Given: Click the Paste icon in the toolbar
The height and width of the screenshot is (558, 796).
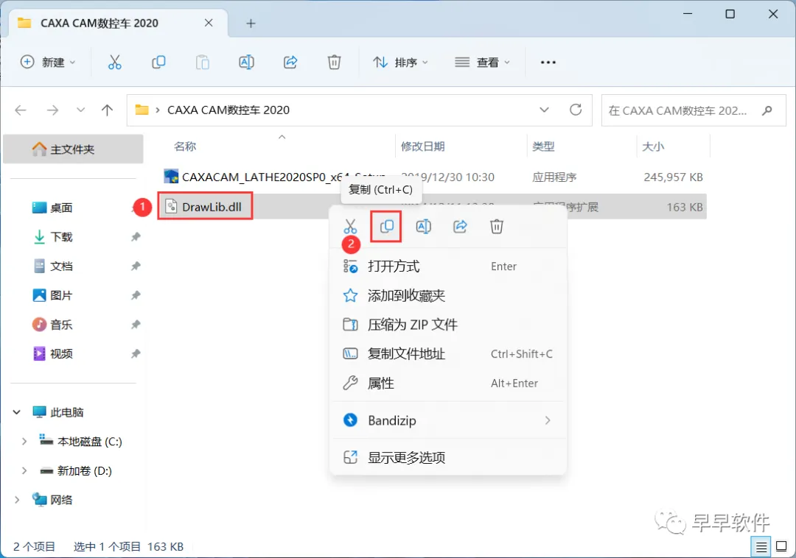Looking at the screenshot, I should 203,63.
